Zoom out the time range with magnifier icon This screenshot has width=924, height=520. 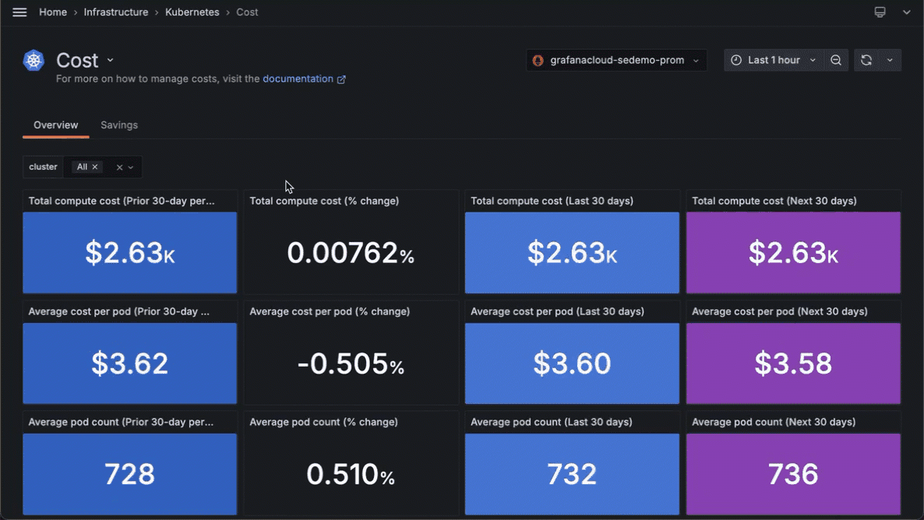tap(837, 60)
